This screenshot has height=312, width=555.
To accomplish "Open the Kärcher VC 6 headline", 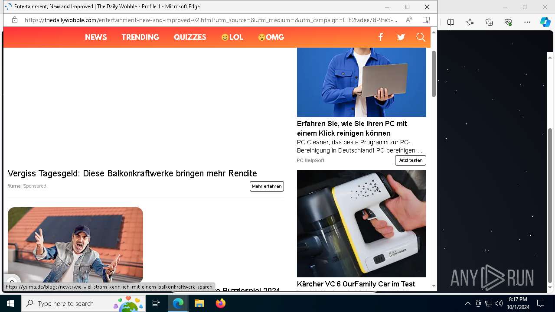I will (356, 284).
